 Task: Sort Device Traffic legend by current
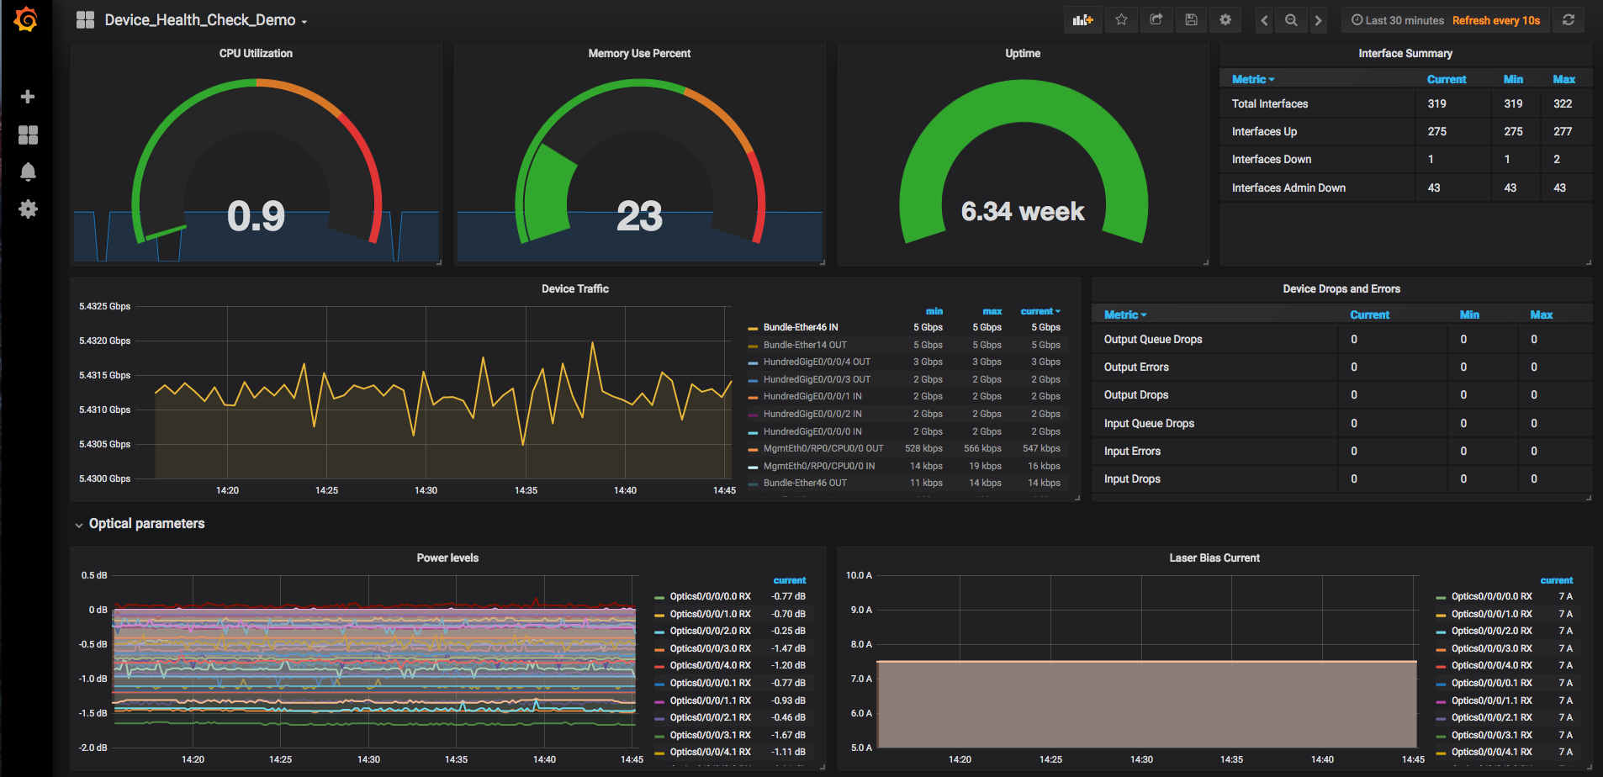click(x=1040, y=311)
